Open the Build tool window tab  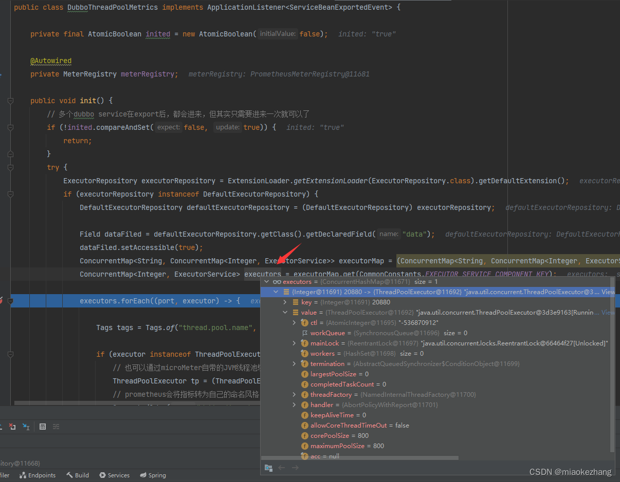pyautogui.click(x=78, y=475)
